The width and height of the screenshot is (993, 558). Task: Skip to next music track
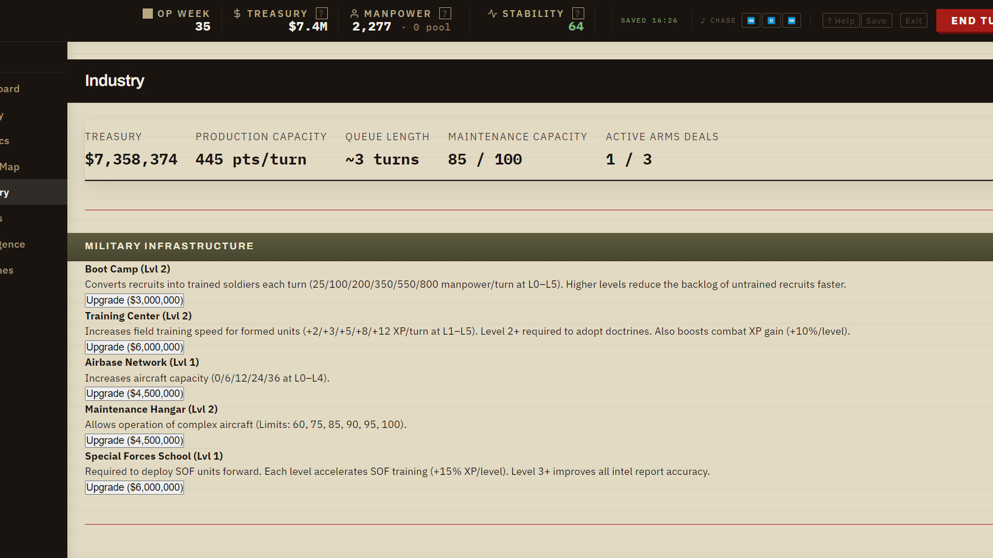[x=791, y=21]
